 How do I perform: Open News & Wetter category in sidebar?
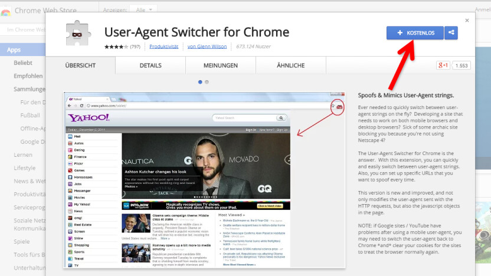point(30,181)
